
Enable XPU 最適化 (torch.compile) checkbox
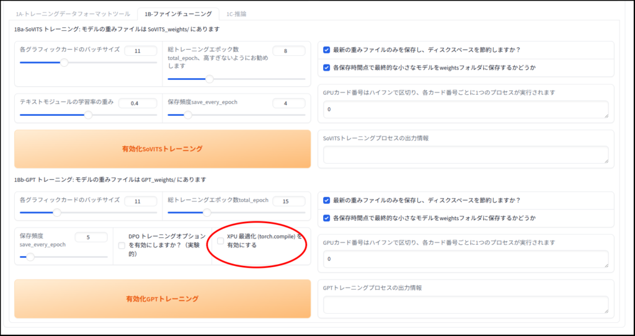click(x=220, y=241)
